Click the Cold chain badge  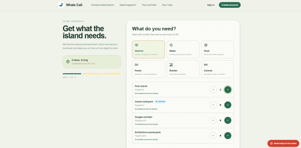(x=160, y=102)
